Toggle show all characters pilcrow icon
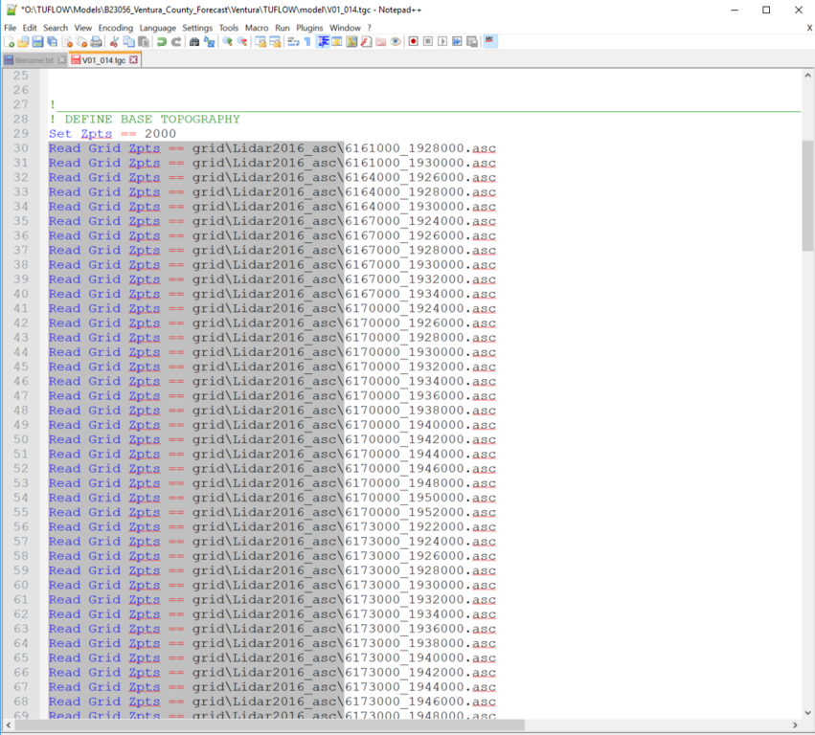The image size is (815, 735). (307, 42)
